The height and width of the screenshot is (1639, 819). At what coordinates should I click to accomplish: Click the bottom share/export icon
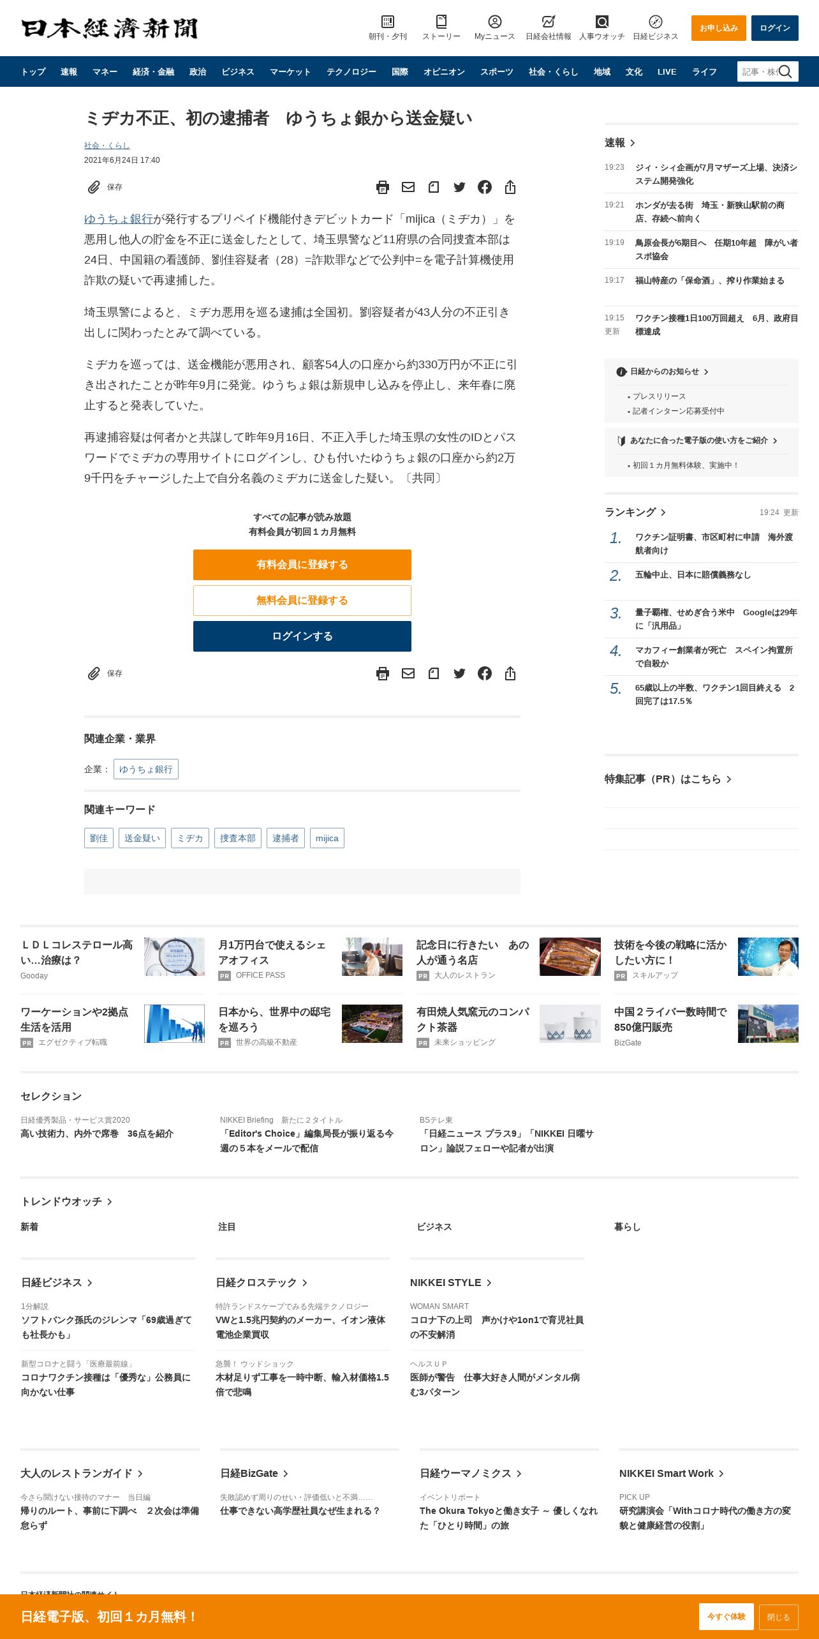click(x=510, y=673)
